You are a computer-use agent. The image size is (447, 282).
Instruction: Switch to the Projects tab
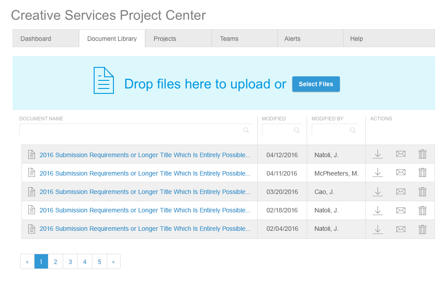click(x=165, y=39)
